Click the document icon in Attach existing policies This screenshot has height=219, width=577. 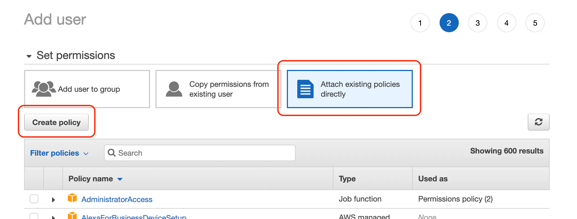[x=305, y=89]
